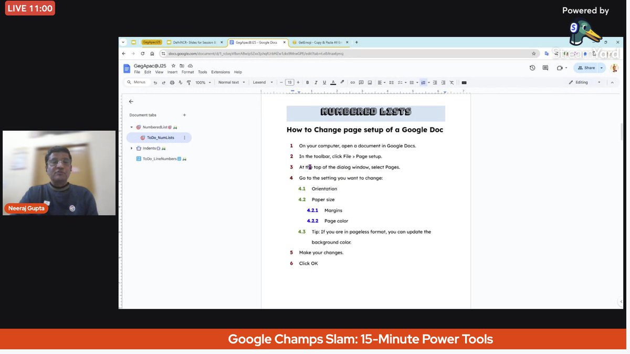Toggle bold formatting
Viewport: 630px width, 354px height.
tap(308, 82)
